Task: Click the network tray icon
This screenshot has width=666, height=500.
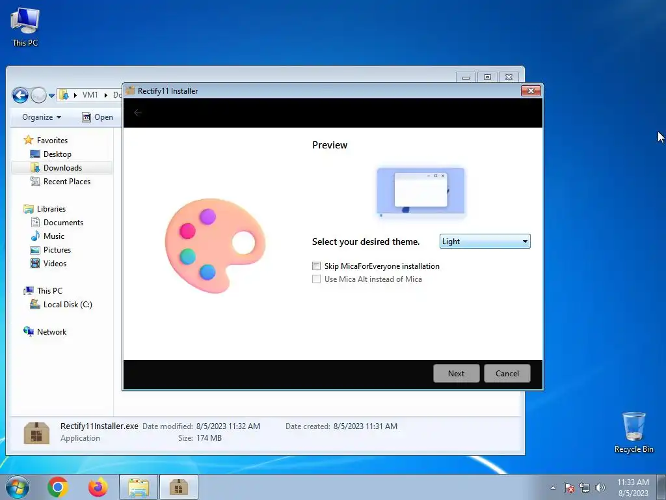Action: pos(585,488)
